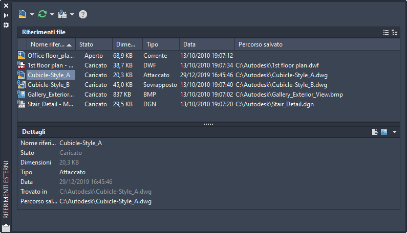Toggle auto-hide on the palette
The image size is (407, 233).
coord(6,15)
